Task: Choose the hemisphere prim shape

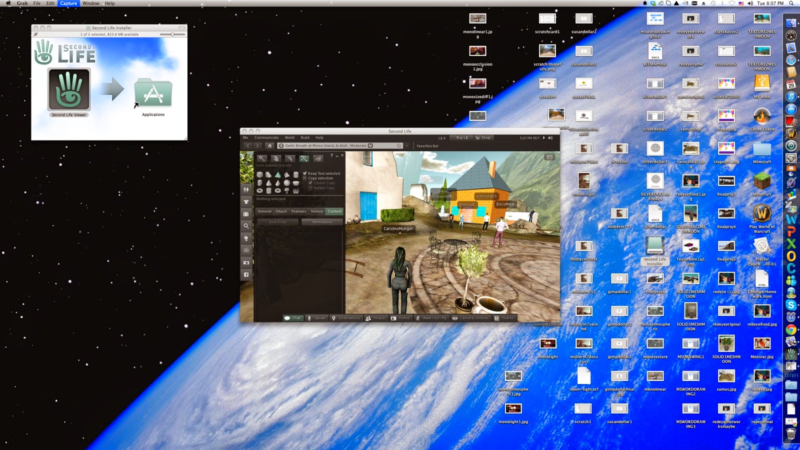Action: [x=296, y=183]
